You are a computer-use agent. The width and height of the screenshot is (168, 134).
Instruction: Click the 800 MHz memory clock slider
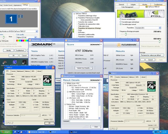pyautogui.click(x=160, y=42)
